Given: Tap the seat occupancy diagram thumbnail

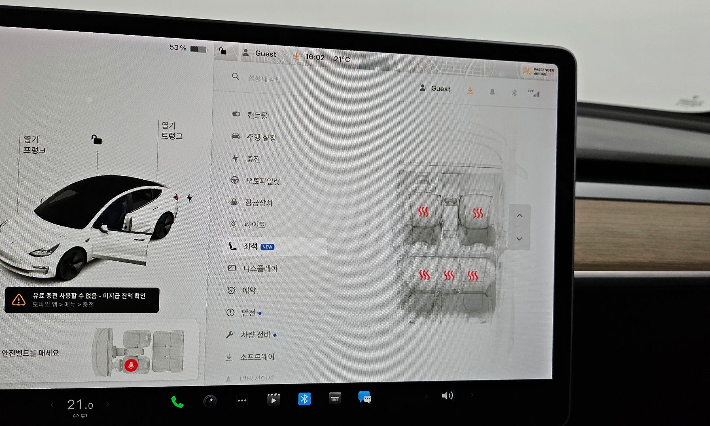Looking at the screenshot, I should click(x=139, y=352).
